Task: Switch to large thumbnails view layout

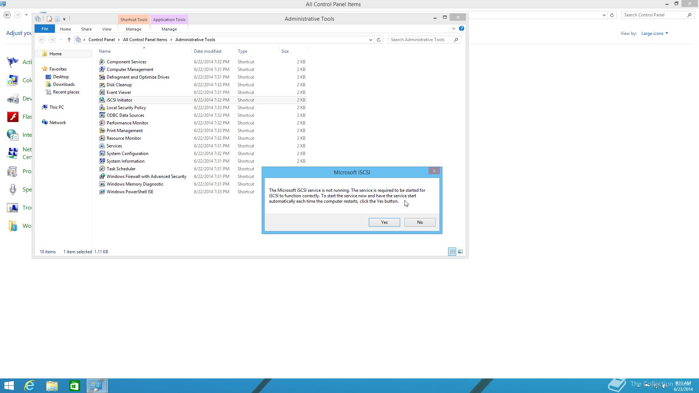Action: 460,251
